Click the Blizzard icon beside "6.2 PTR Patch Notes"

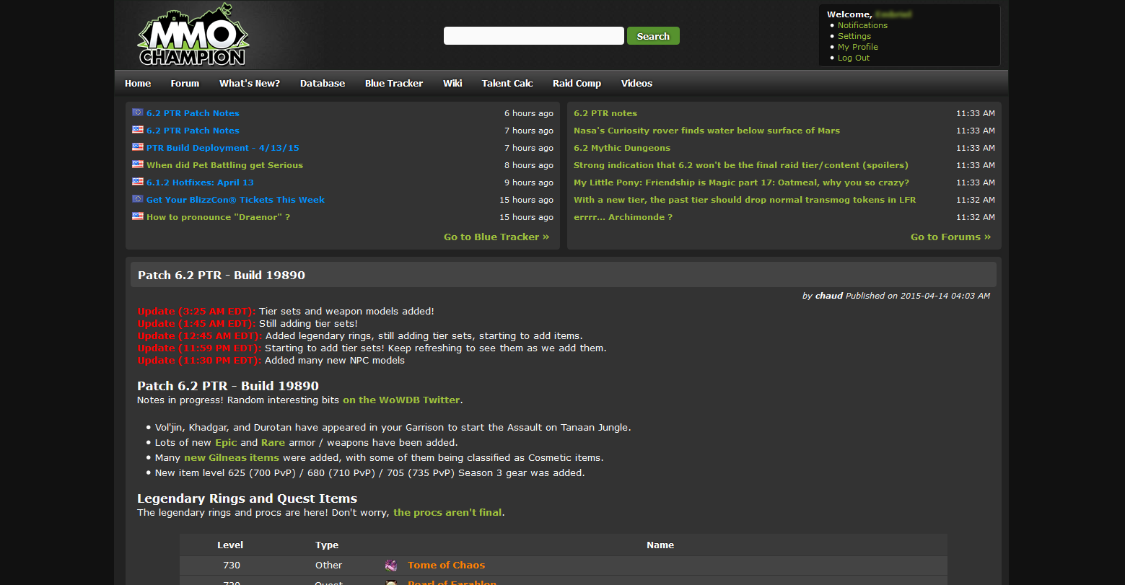pos(137,112)
